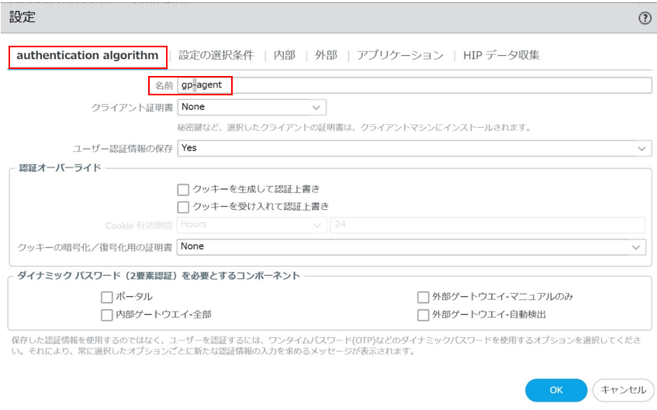
Task: Open the HIP データ収集 tab
Action: coord(501,55)
